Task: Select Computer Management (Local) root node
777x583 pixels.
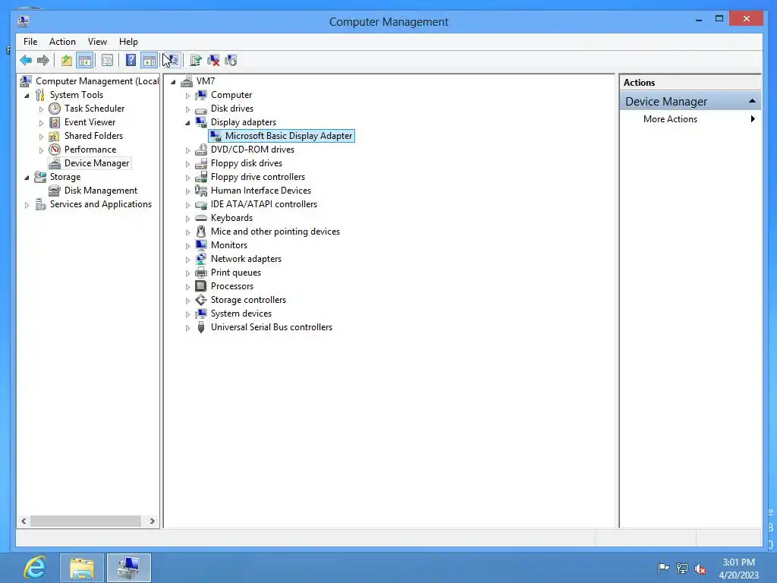Action: click(x=97, y=80)
